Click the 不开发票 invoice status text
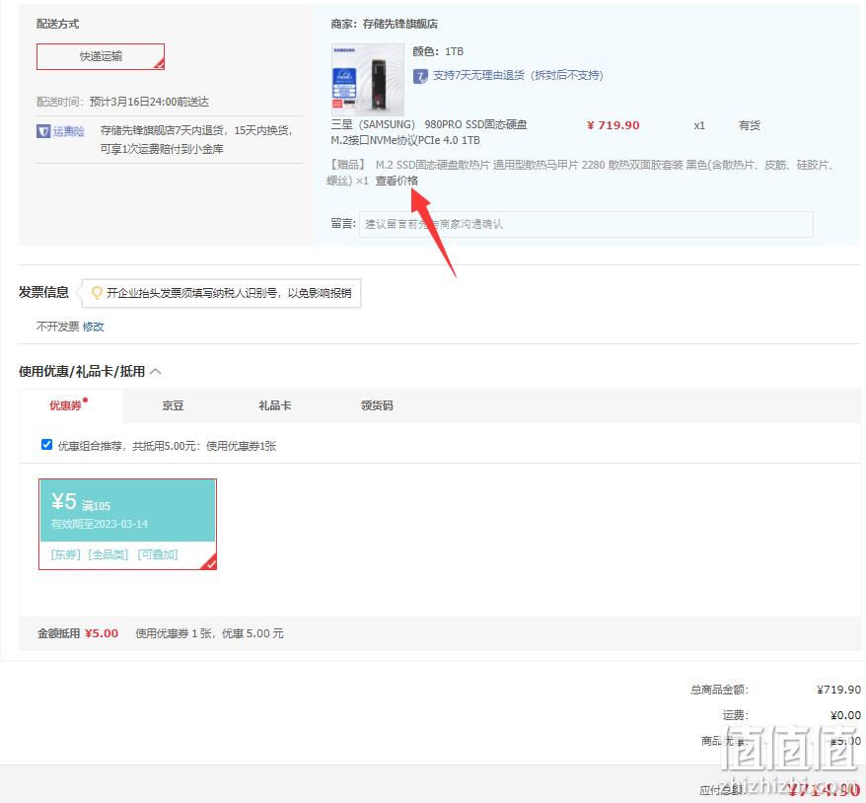 58,327
